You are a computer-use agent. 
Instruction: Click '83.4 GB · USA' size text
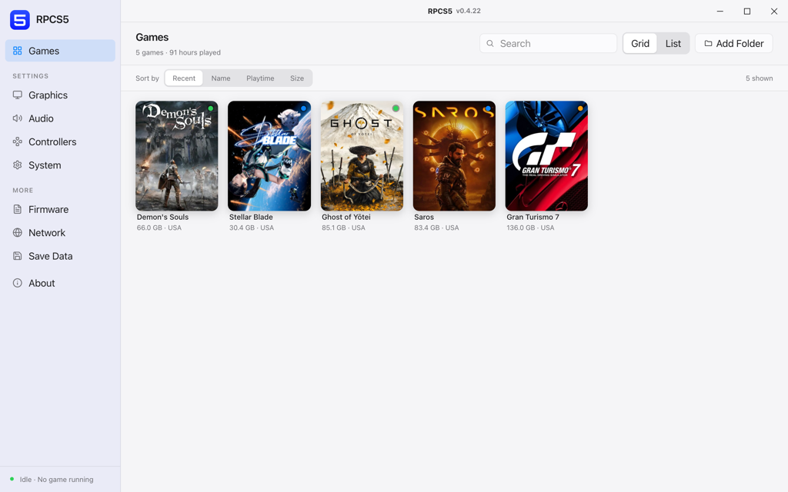pyautogui.click(x=437, y=228)
